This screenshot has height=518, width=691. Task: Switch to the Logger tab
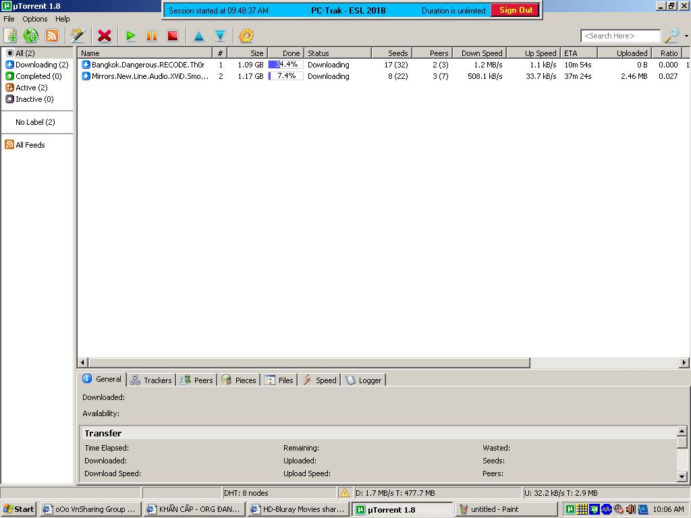pyautogui.click(x=364, y=380)
